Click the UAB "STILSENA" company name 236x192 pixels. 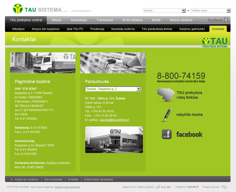coord(26,89)
